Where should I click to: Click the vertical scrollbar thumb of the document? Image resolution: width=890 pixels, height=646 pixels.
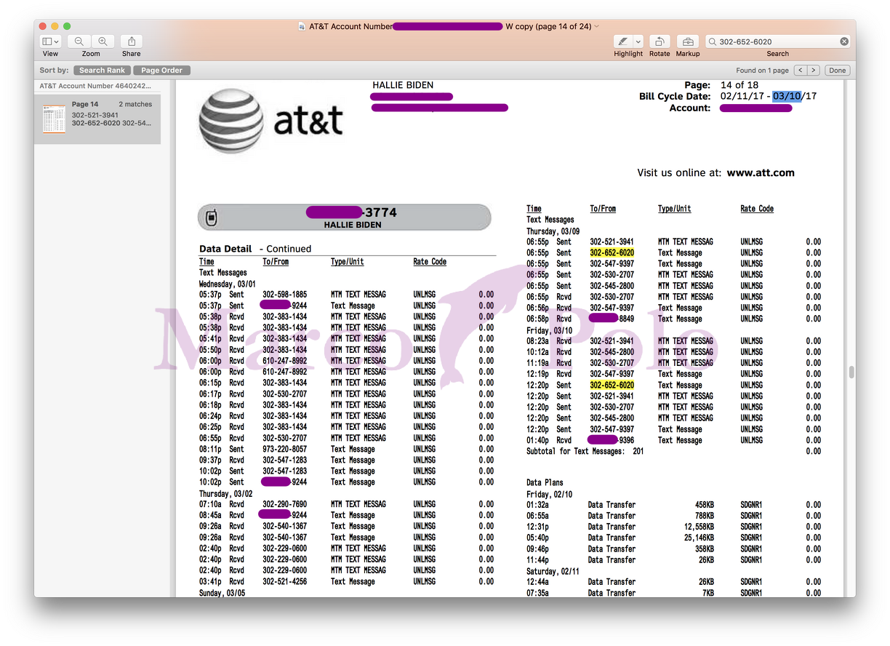[851, 372]
